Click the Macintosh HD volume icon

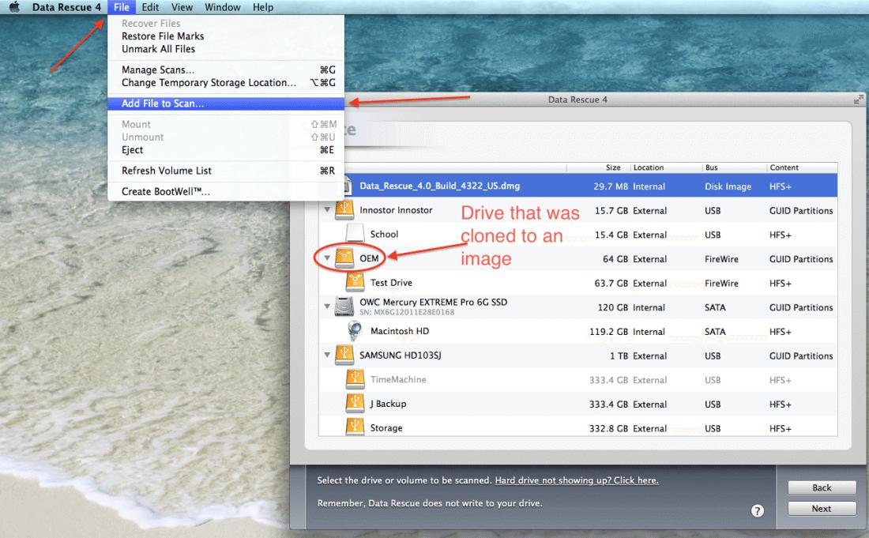click(x=355, y=331)
